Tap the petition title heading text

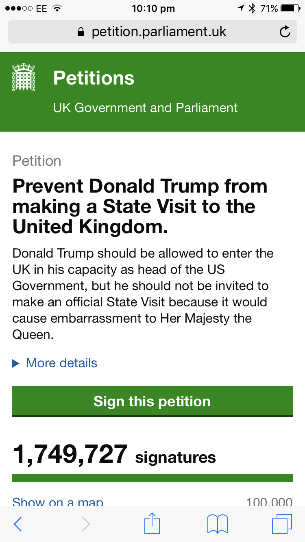pos(140,207)
